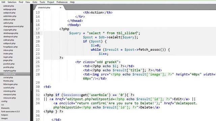Open addpage.php in the sidebar
This screenshot has width=216, height=121.
click(10, 9)
